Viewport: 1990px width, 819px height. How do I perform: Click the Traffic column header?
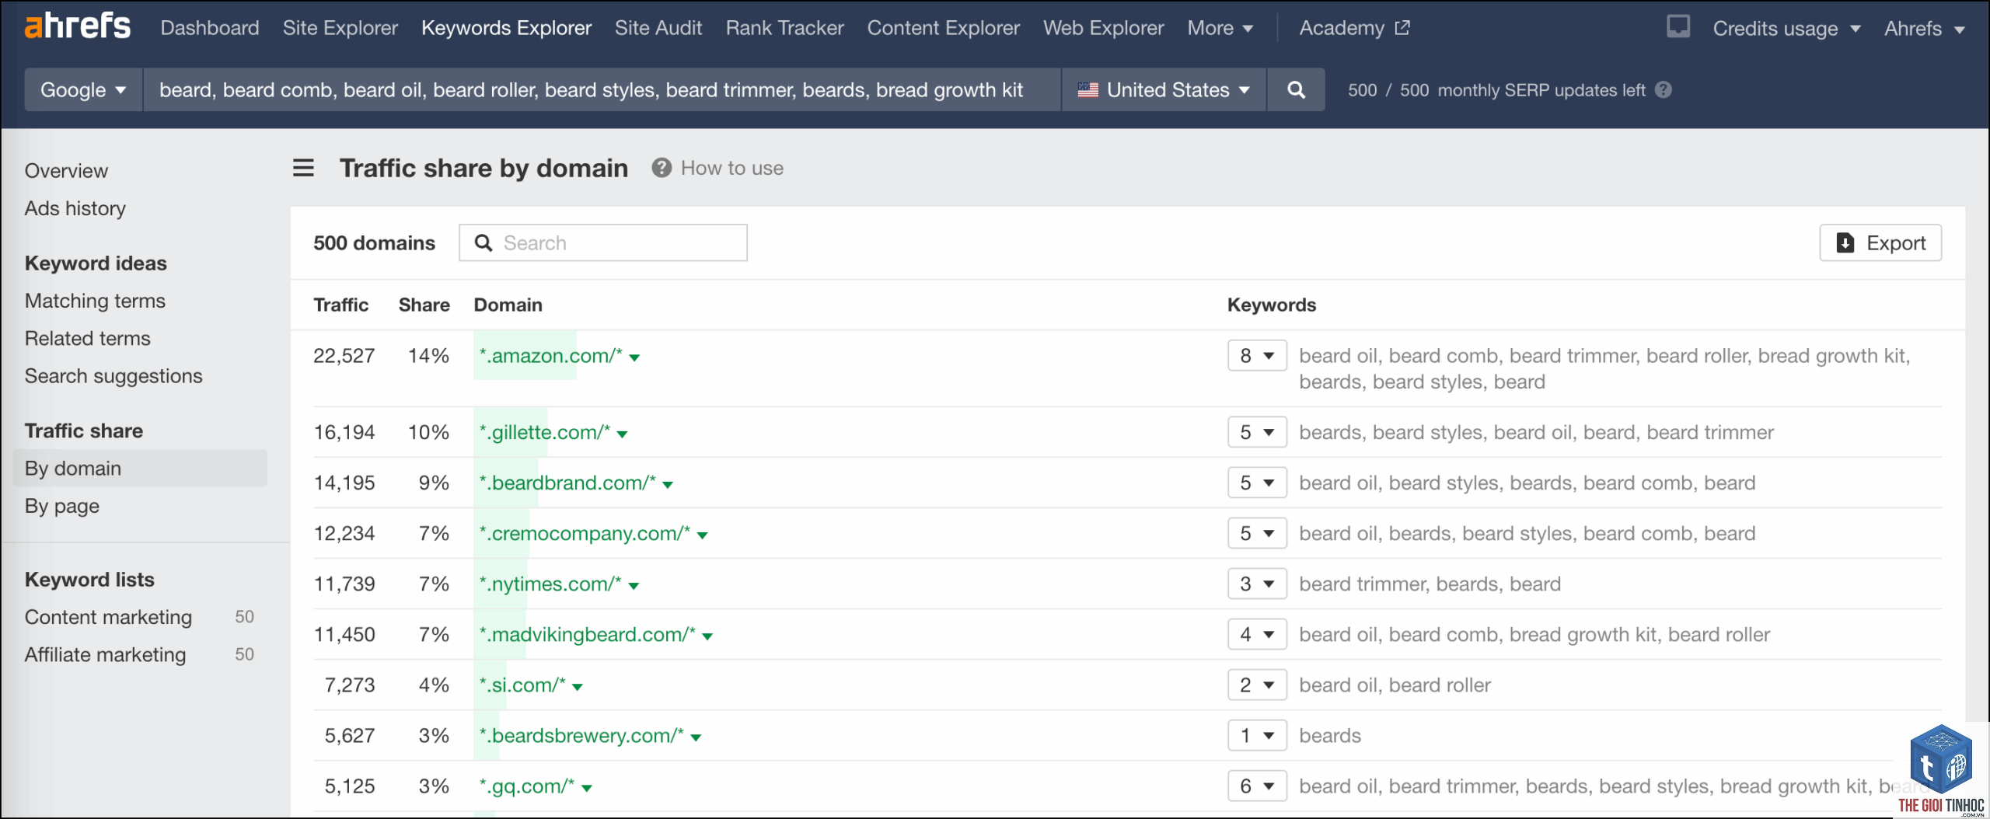pos(341,305)
